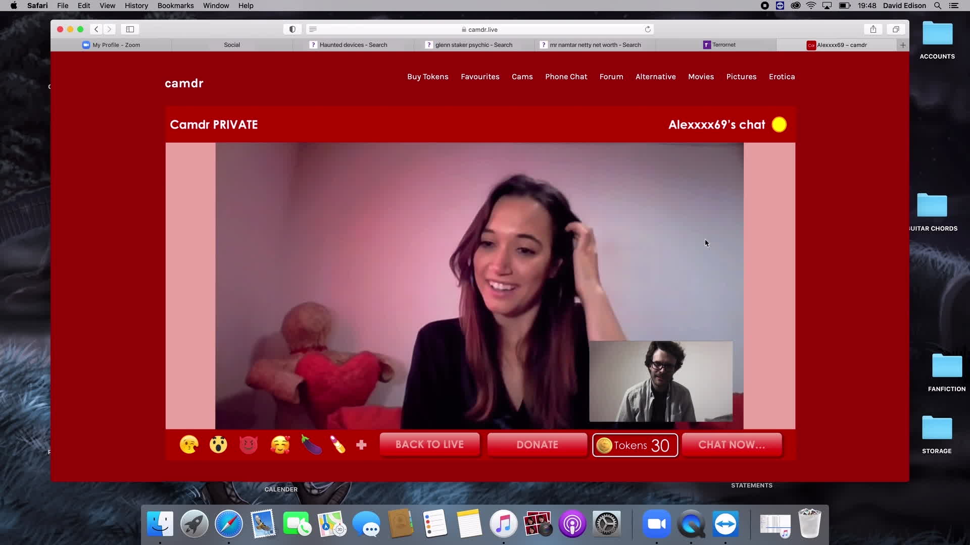970x545 pixels.
Task: Switch to the Terrornet tab
Action: [719, 45]
